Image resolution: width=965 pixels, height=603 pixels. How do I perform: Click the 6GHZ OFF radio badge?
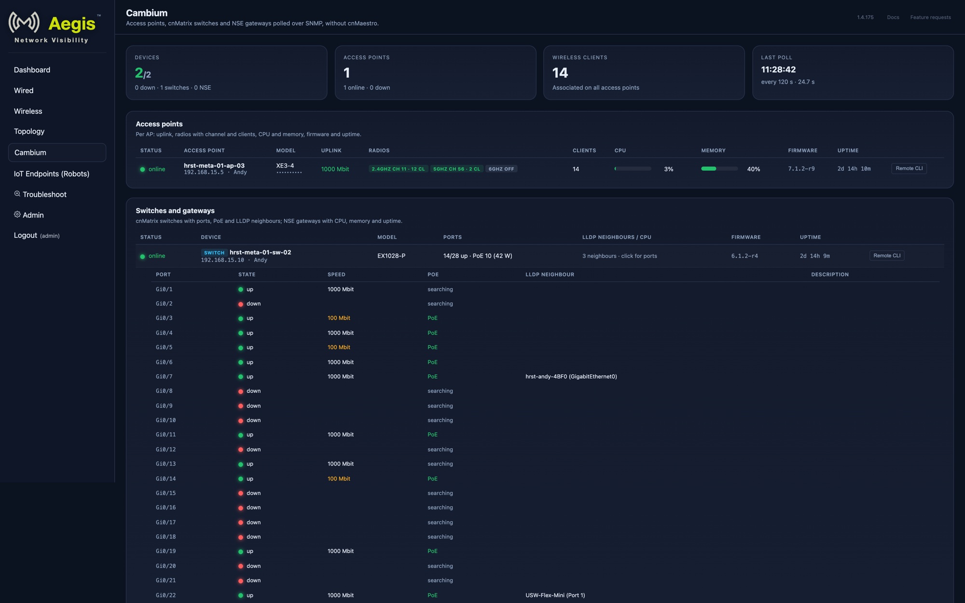501,169
